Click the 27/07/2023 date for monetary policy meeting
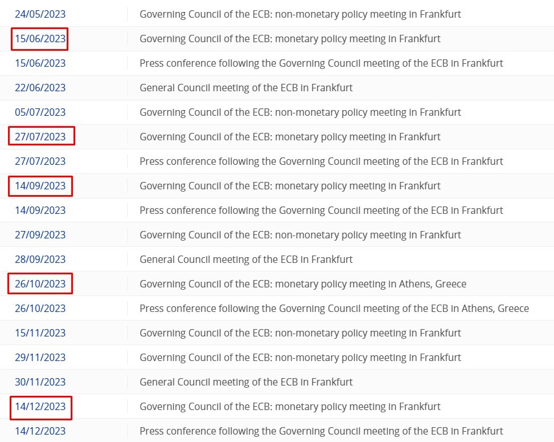This screenshot has height=442, width=554. click(x=40, y=137)
